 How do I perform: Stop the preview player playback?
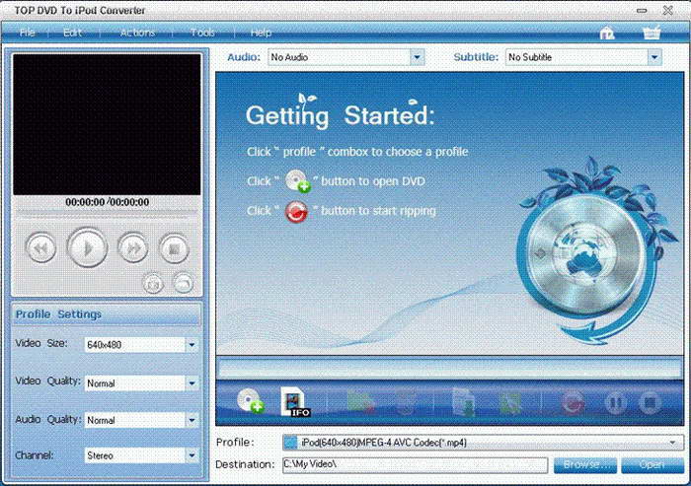174,248
